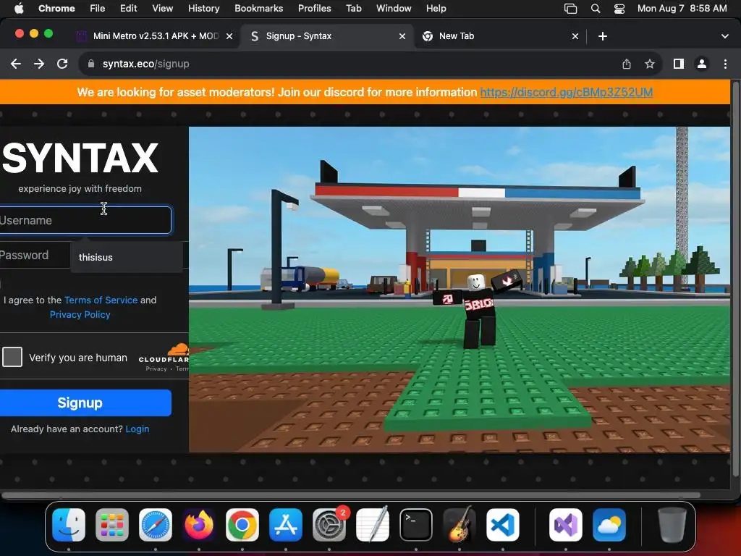This screenshot has height=556, width=741.
Task: Open the Profiles menu
Action: tap(314, 9)
